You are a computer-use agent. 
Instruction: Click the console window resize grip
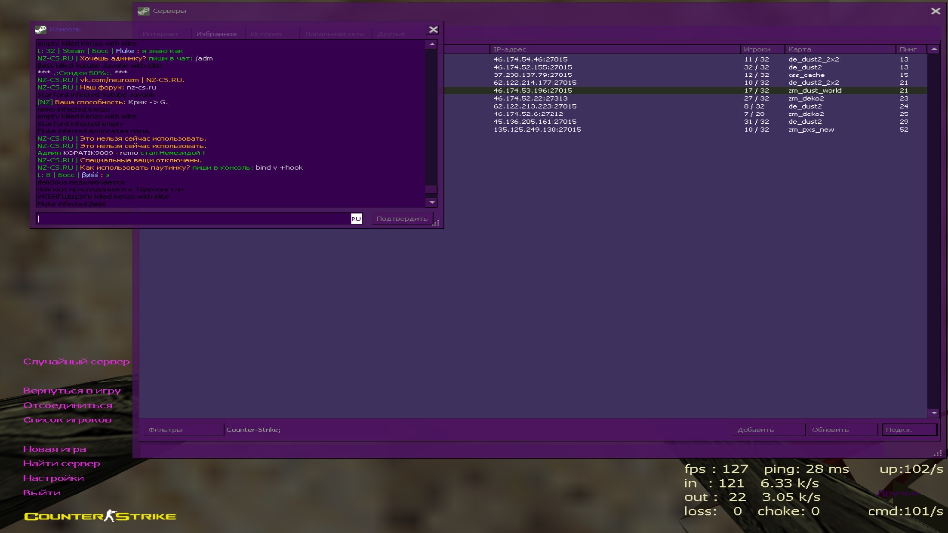click(436, 223)
